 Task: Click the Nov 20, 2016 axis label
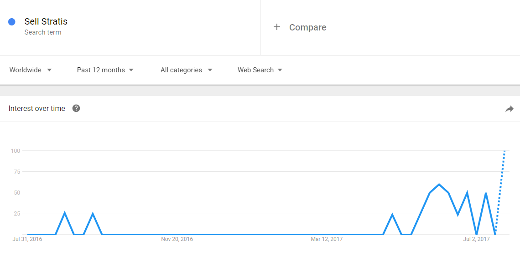tap(177, 239)
